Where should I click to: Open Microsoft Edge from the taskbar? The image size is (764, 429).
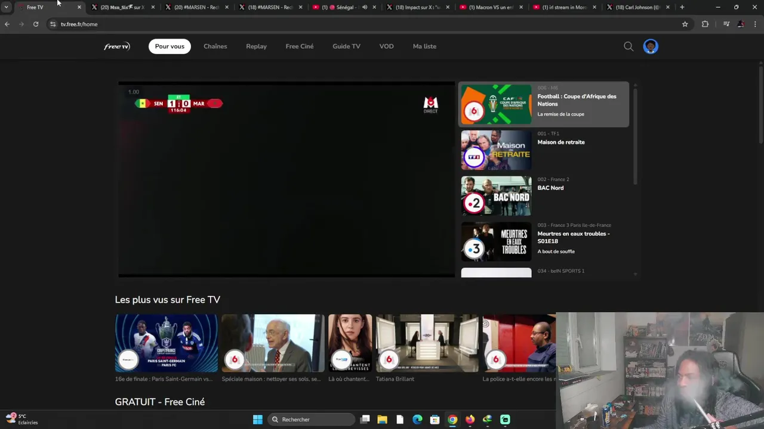tap(417, 419)
